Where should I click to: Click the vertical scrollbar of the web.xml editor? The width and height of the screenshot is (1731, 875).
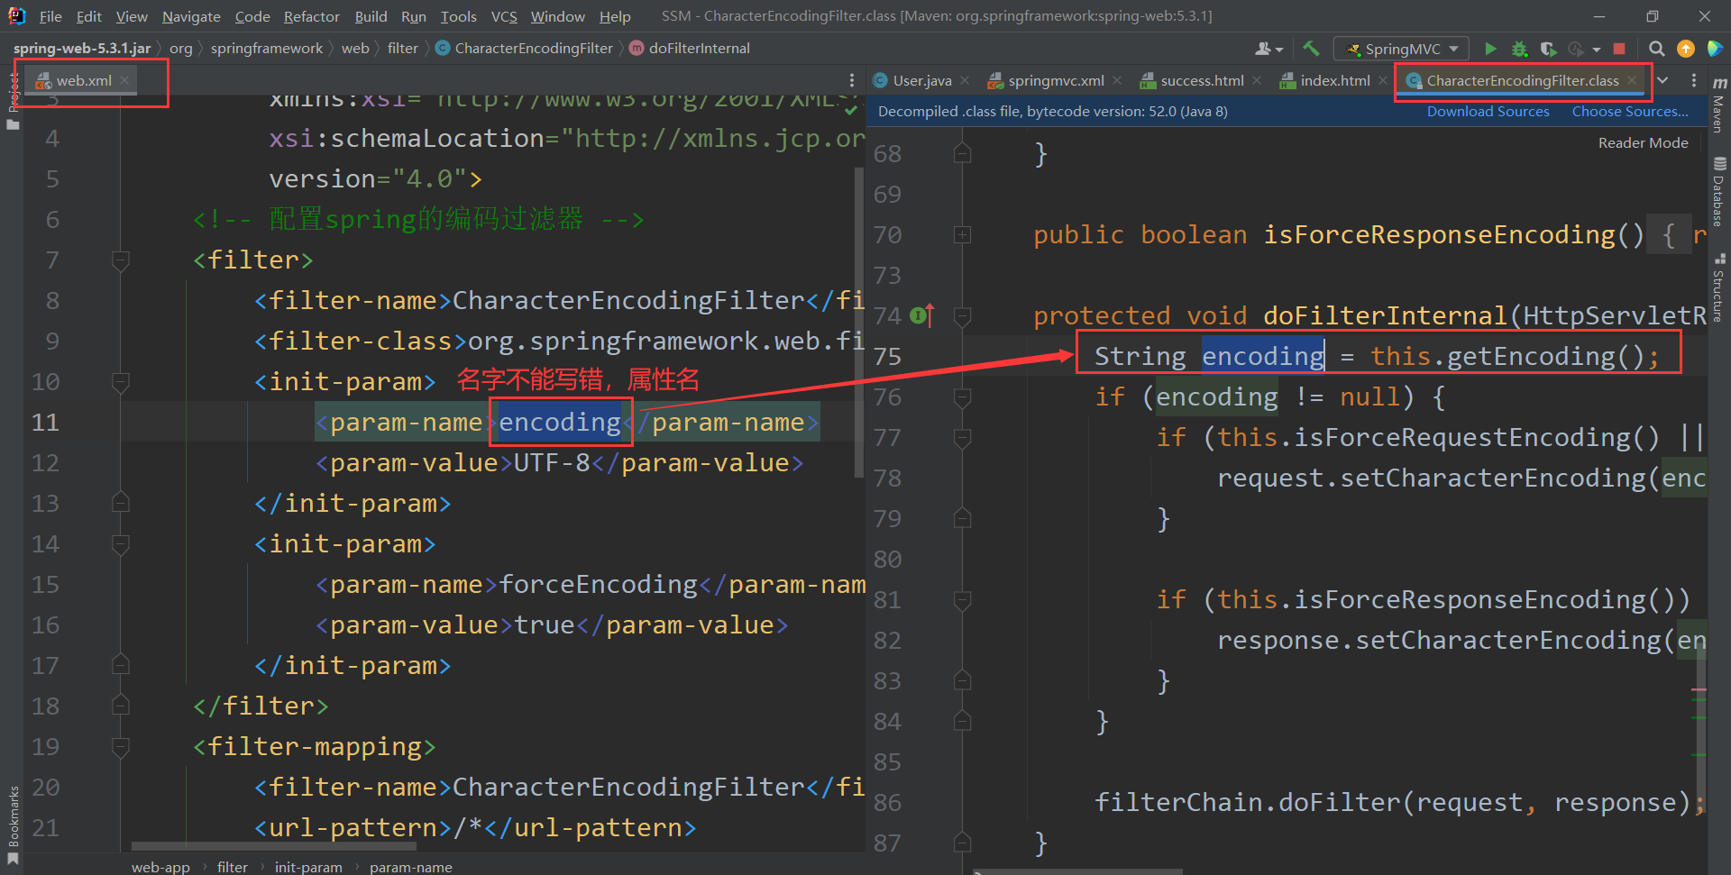point(858,321)
